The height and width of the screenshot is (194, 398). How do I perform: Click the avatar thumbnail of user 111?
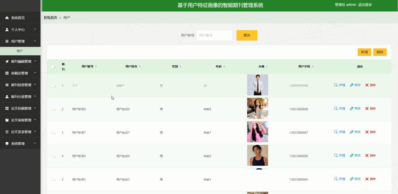(x=257, y=85)
